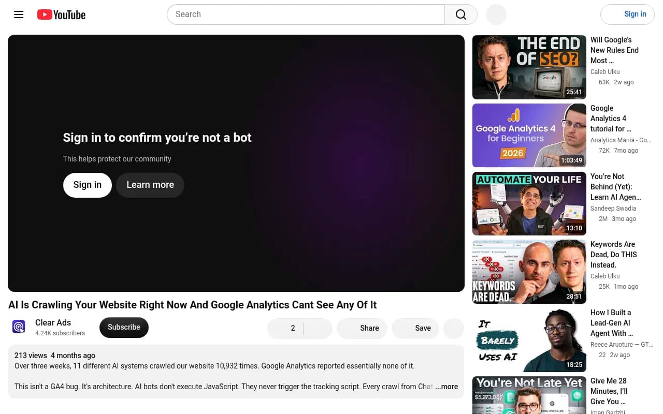Click the round voice search button
Viewport: 663px width, 414px height.
pyautogui.click(x=496, y=14)
